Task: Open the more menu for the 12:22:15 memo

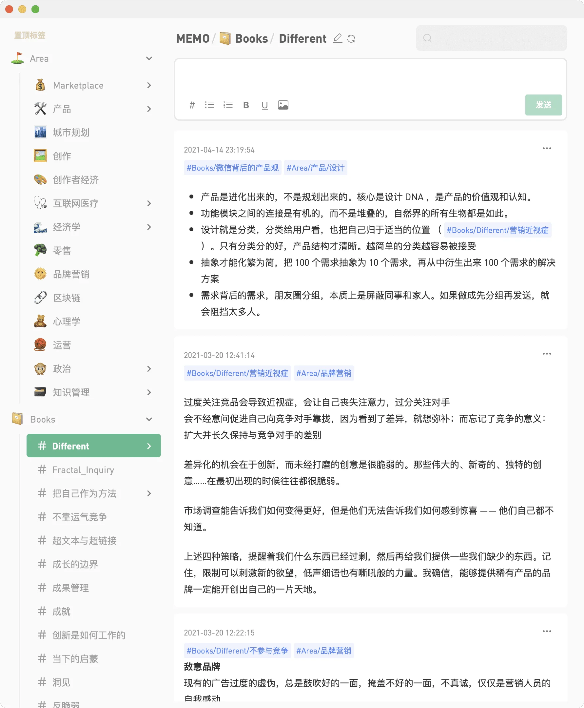Action: tap(547, 631)
